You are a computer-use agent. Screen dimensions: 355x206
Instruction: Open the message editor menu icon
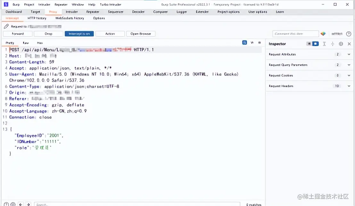(260, 43)
